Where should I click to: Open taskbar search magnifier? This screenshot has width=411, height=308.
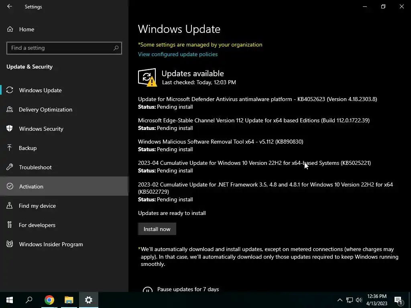pos(29,300)
